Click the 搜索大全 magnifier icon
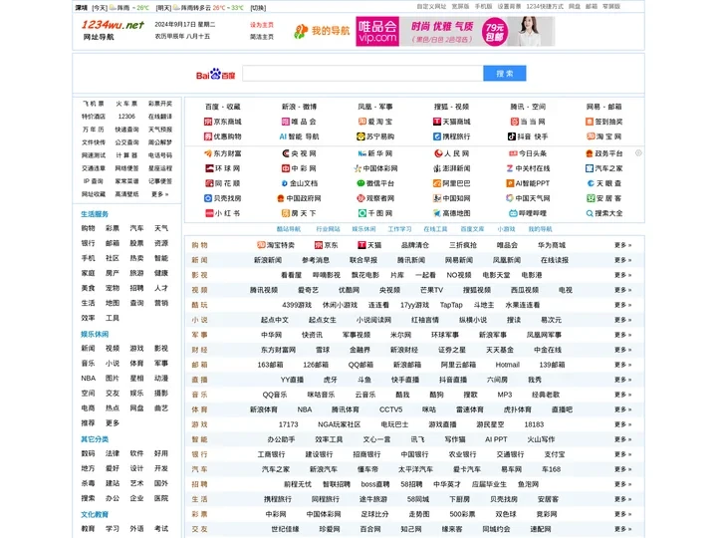The image size is (717, 538). 590,213
